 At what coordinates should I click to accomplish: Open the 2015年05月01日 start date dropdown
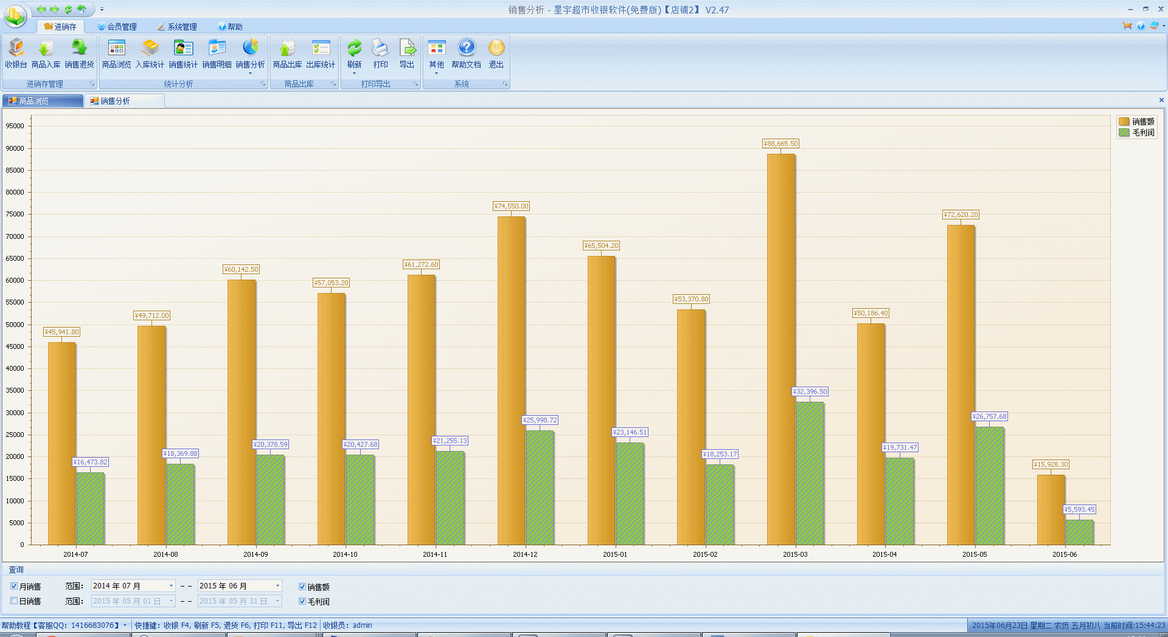click(x=171, y=601)
